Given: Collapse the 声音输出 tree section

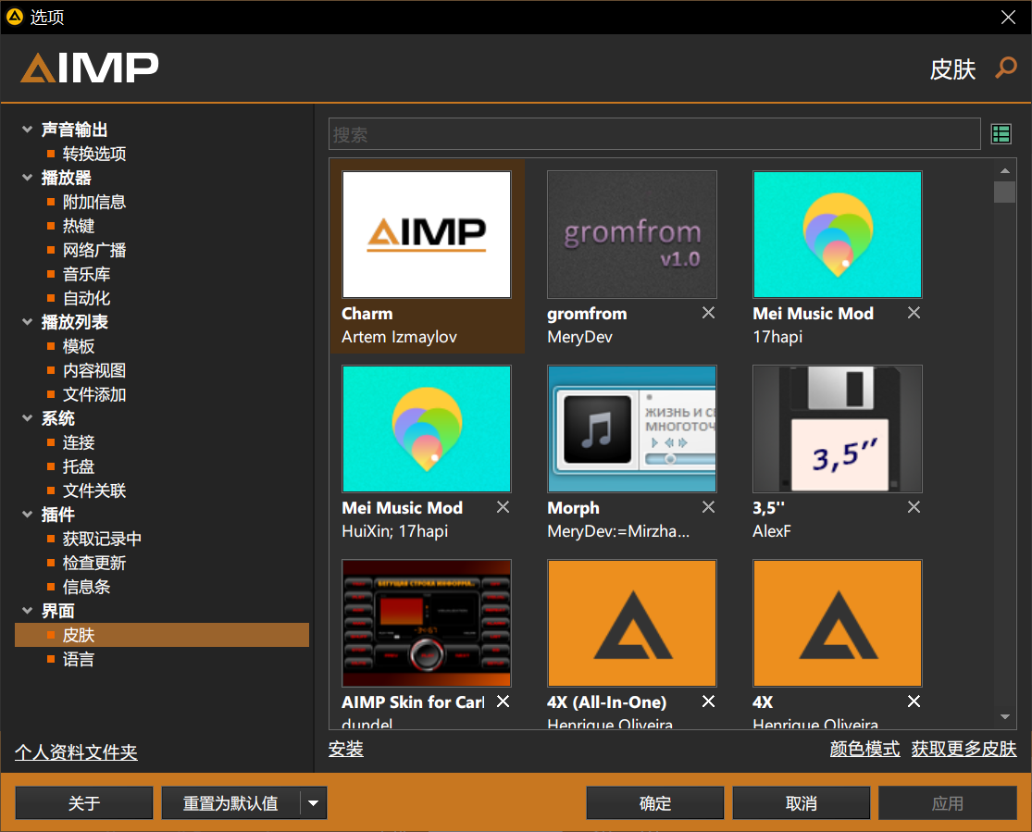Looking at the screenshot, I should click(x=27, y=129).
